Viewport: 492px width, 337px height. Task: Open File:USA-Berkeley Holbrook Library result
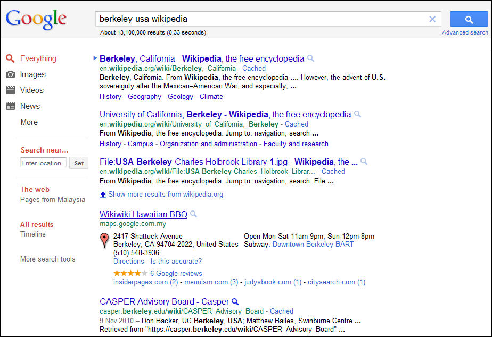point(228,162)
